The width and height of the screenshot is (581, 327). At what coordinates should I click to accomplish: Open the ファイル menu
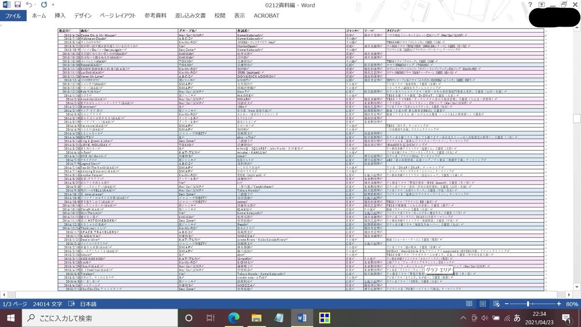coord(15,16)
